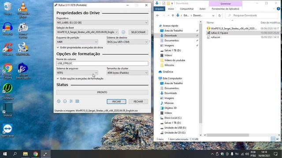Screen dimensions: 282x158
Task: Open Rufus language selection globe icon
Action: click(x=59, y=101)
